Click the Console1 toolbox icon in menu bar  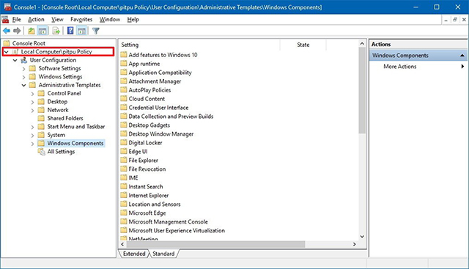click(x=5, y=20)
